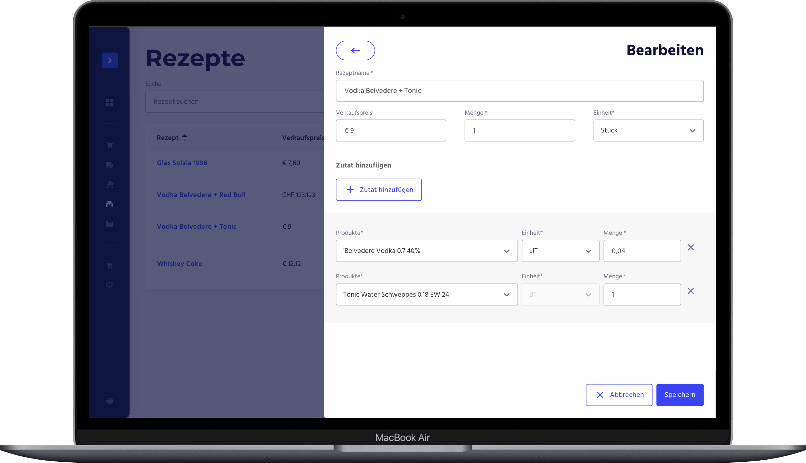Open the statistics chart icon
Image resolution: width=806 pixels, height=463 pixels.
[109, 224]
